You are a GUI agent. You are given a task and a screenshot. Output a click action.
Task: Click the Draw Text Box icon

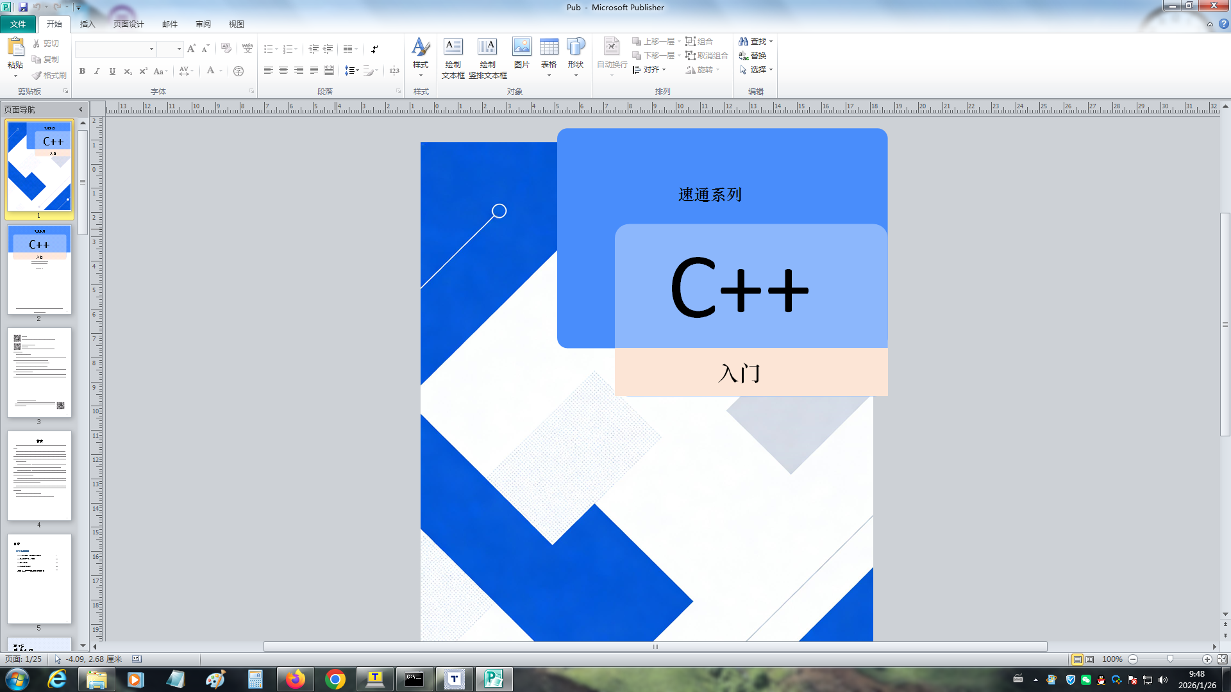pos(453,47)
